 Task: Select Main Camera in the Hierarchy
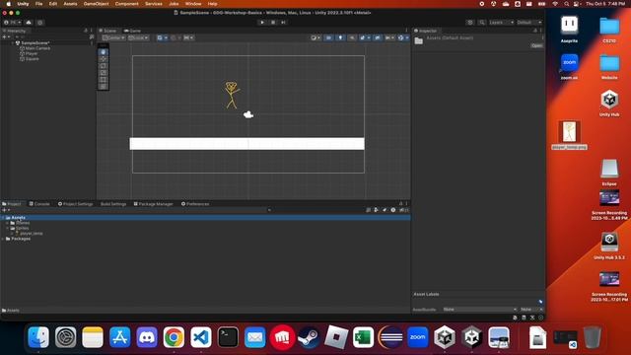pyautogui.click(x=37, y=48)
